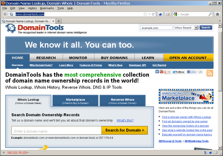Open the Edit menu
The width and height of the screenshot is (223, 156).
(x=13, y=8)
